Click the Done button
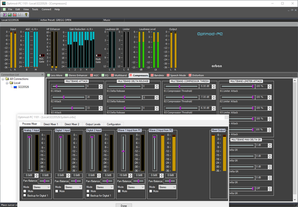This screenshot has height=207, width=298. click(x=124, y=206)
